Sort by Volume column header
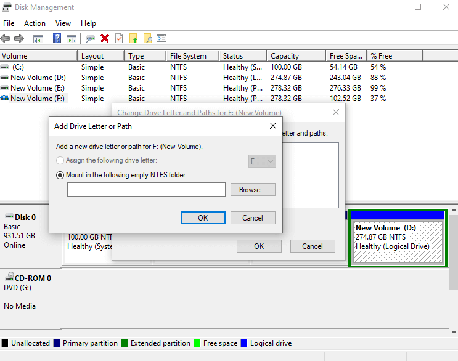458x361 pixels. 39,55
